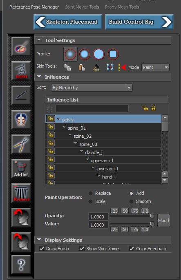Go back to Skeleton Placement

tap(68, 22)
